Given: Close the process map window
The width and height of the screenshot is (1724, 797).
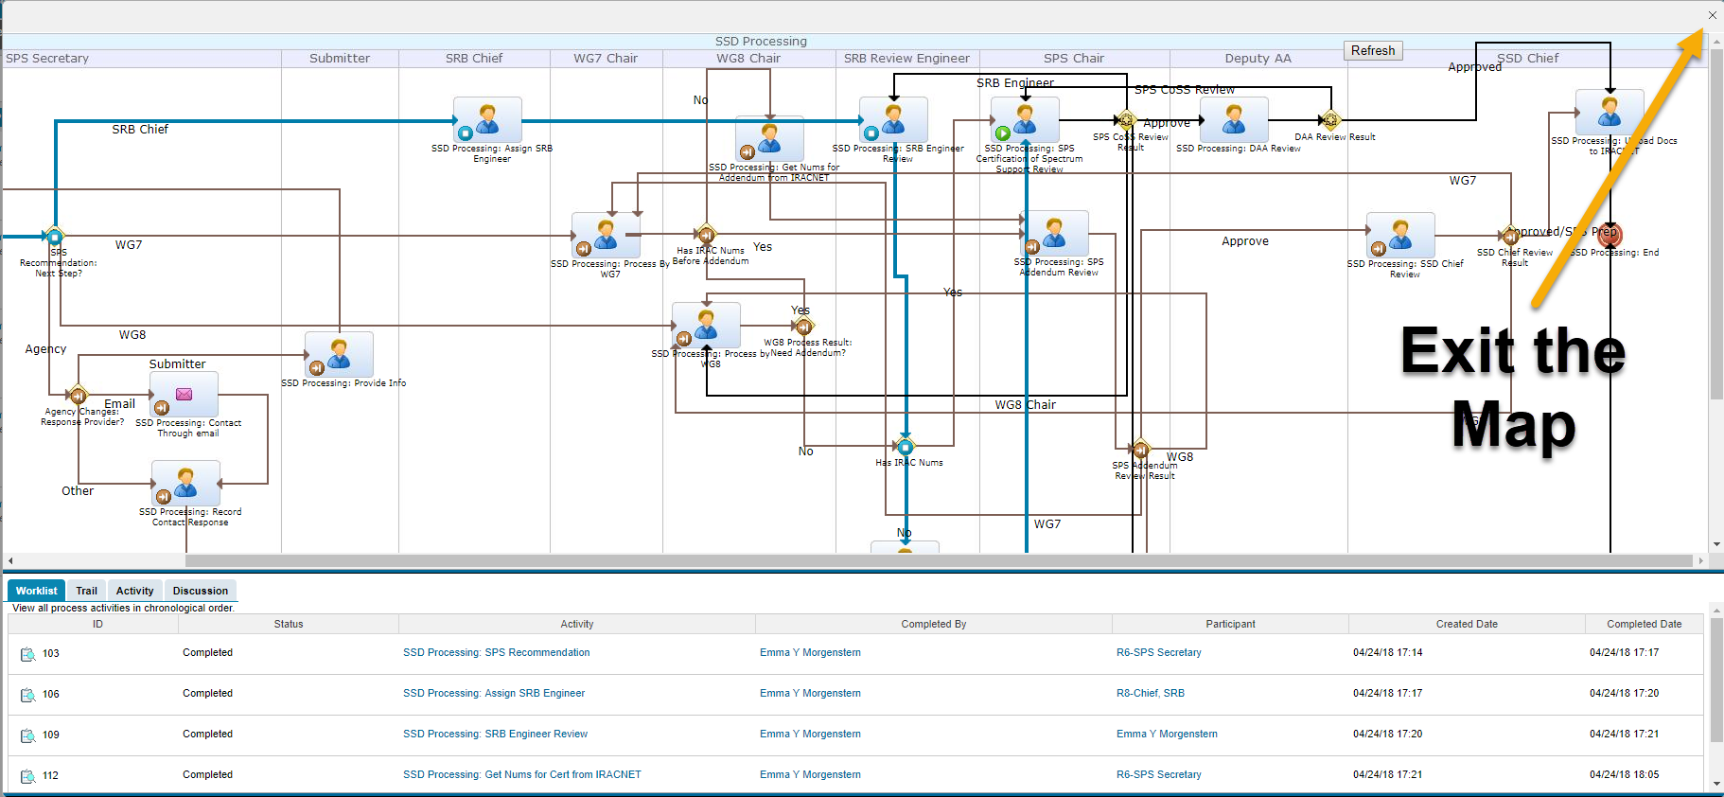Looking at the screenshot, I should tap(1712, 15).
